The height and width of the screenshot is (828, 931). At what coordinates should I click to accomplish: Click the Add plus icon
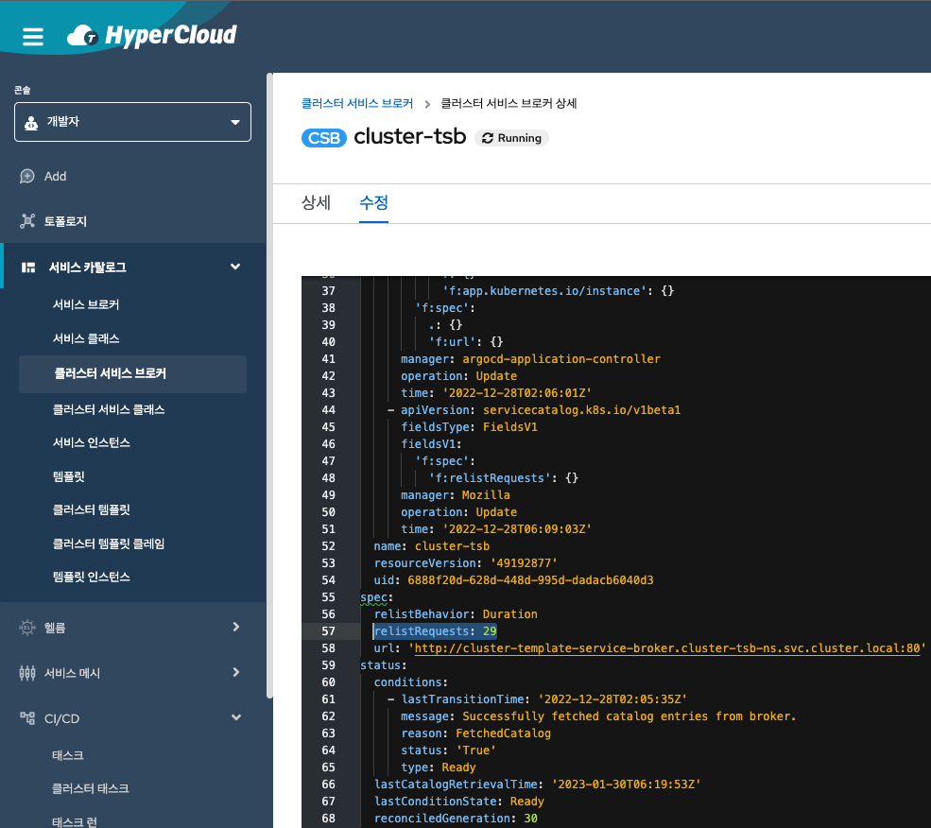(27, 177)
